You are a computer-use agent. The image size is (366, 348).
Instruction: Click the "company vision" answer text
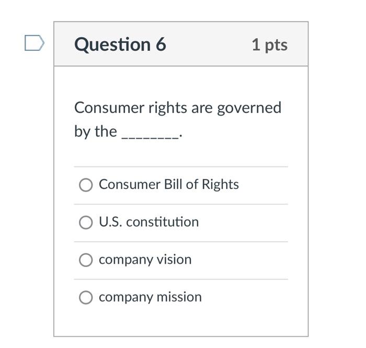145,260
